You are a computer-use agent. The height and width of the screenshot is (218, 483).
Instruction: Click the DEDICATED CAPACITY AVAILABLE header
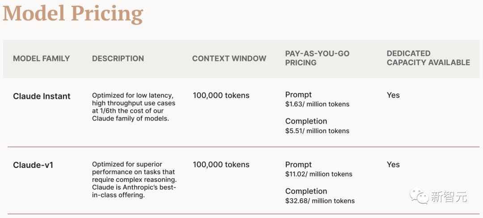(x=428, y=58)
